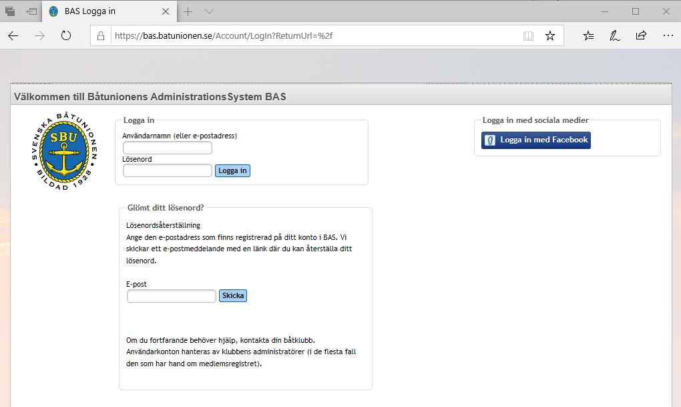Open the browser Settings and more menu

pyautogui.click(x=668, y=35)
